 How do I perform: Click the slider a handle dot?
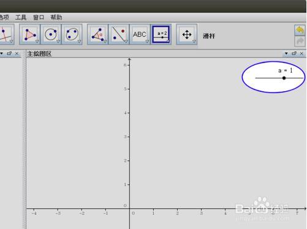tap(284, 78)
